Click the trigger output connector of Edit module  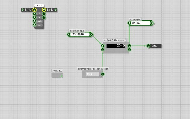[103, 74]
